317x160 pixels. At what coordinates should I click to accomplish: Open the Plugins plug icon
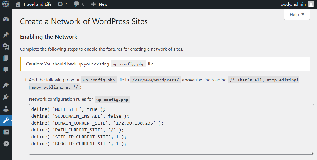tap(6, 97)
